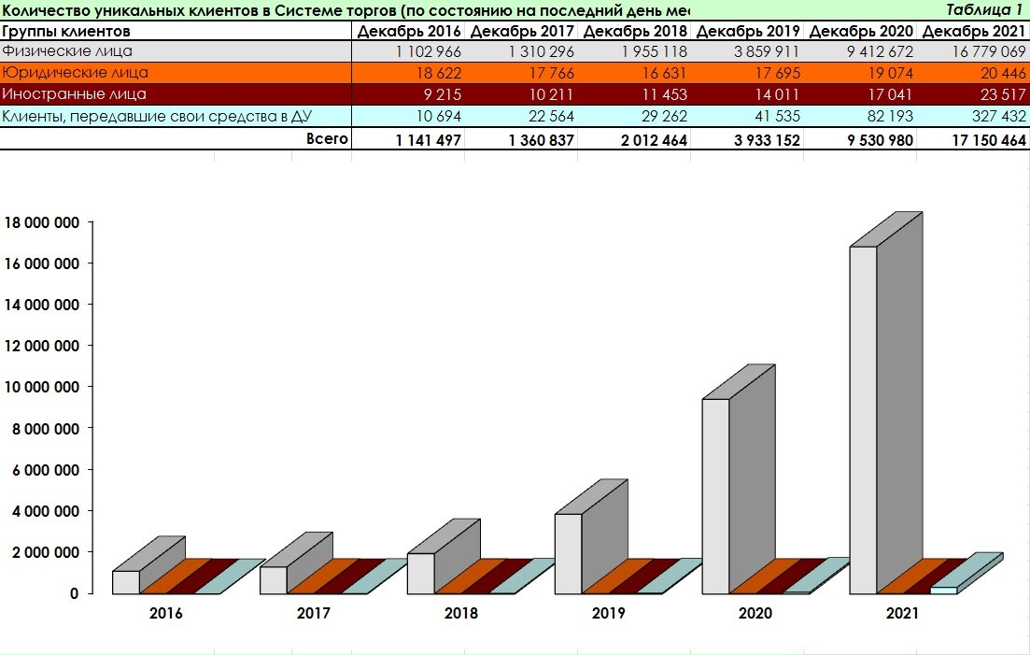Select total cell 1 360 837

pos(521,138)
